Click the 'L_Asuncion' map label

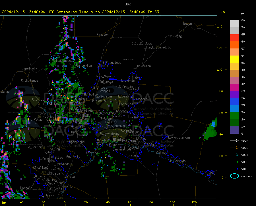click(x=142, y=66)
